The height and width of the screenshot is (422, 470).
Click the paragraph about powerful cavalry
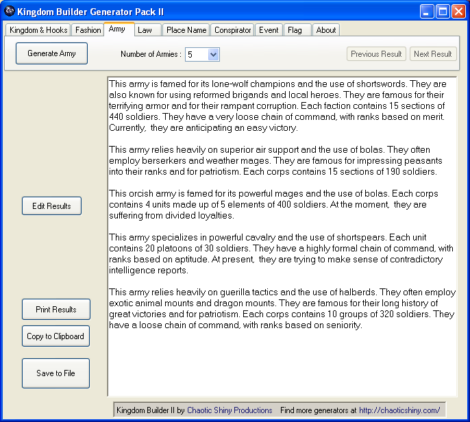[x=281, y=254]
